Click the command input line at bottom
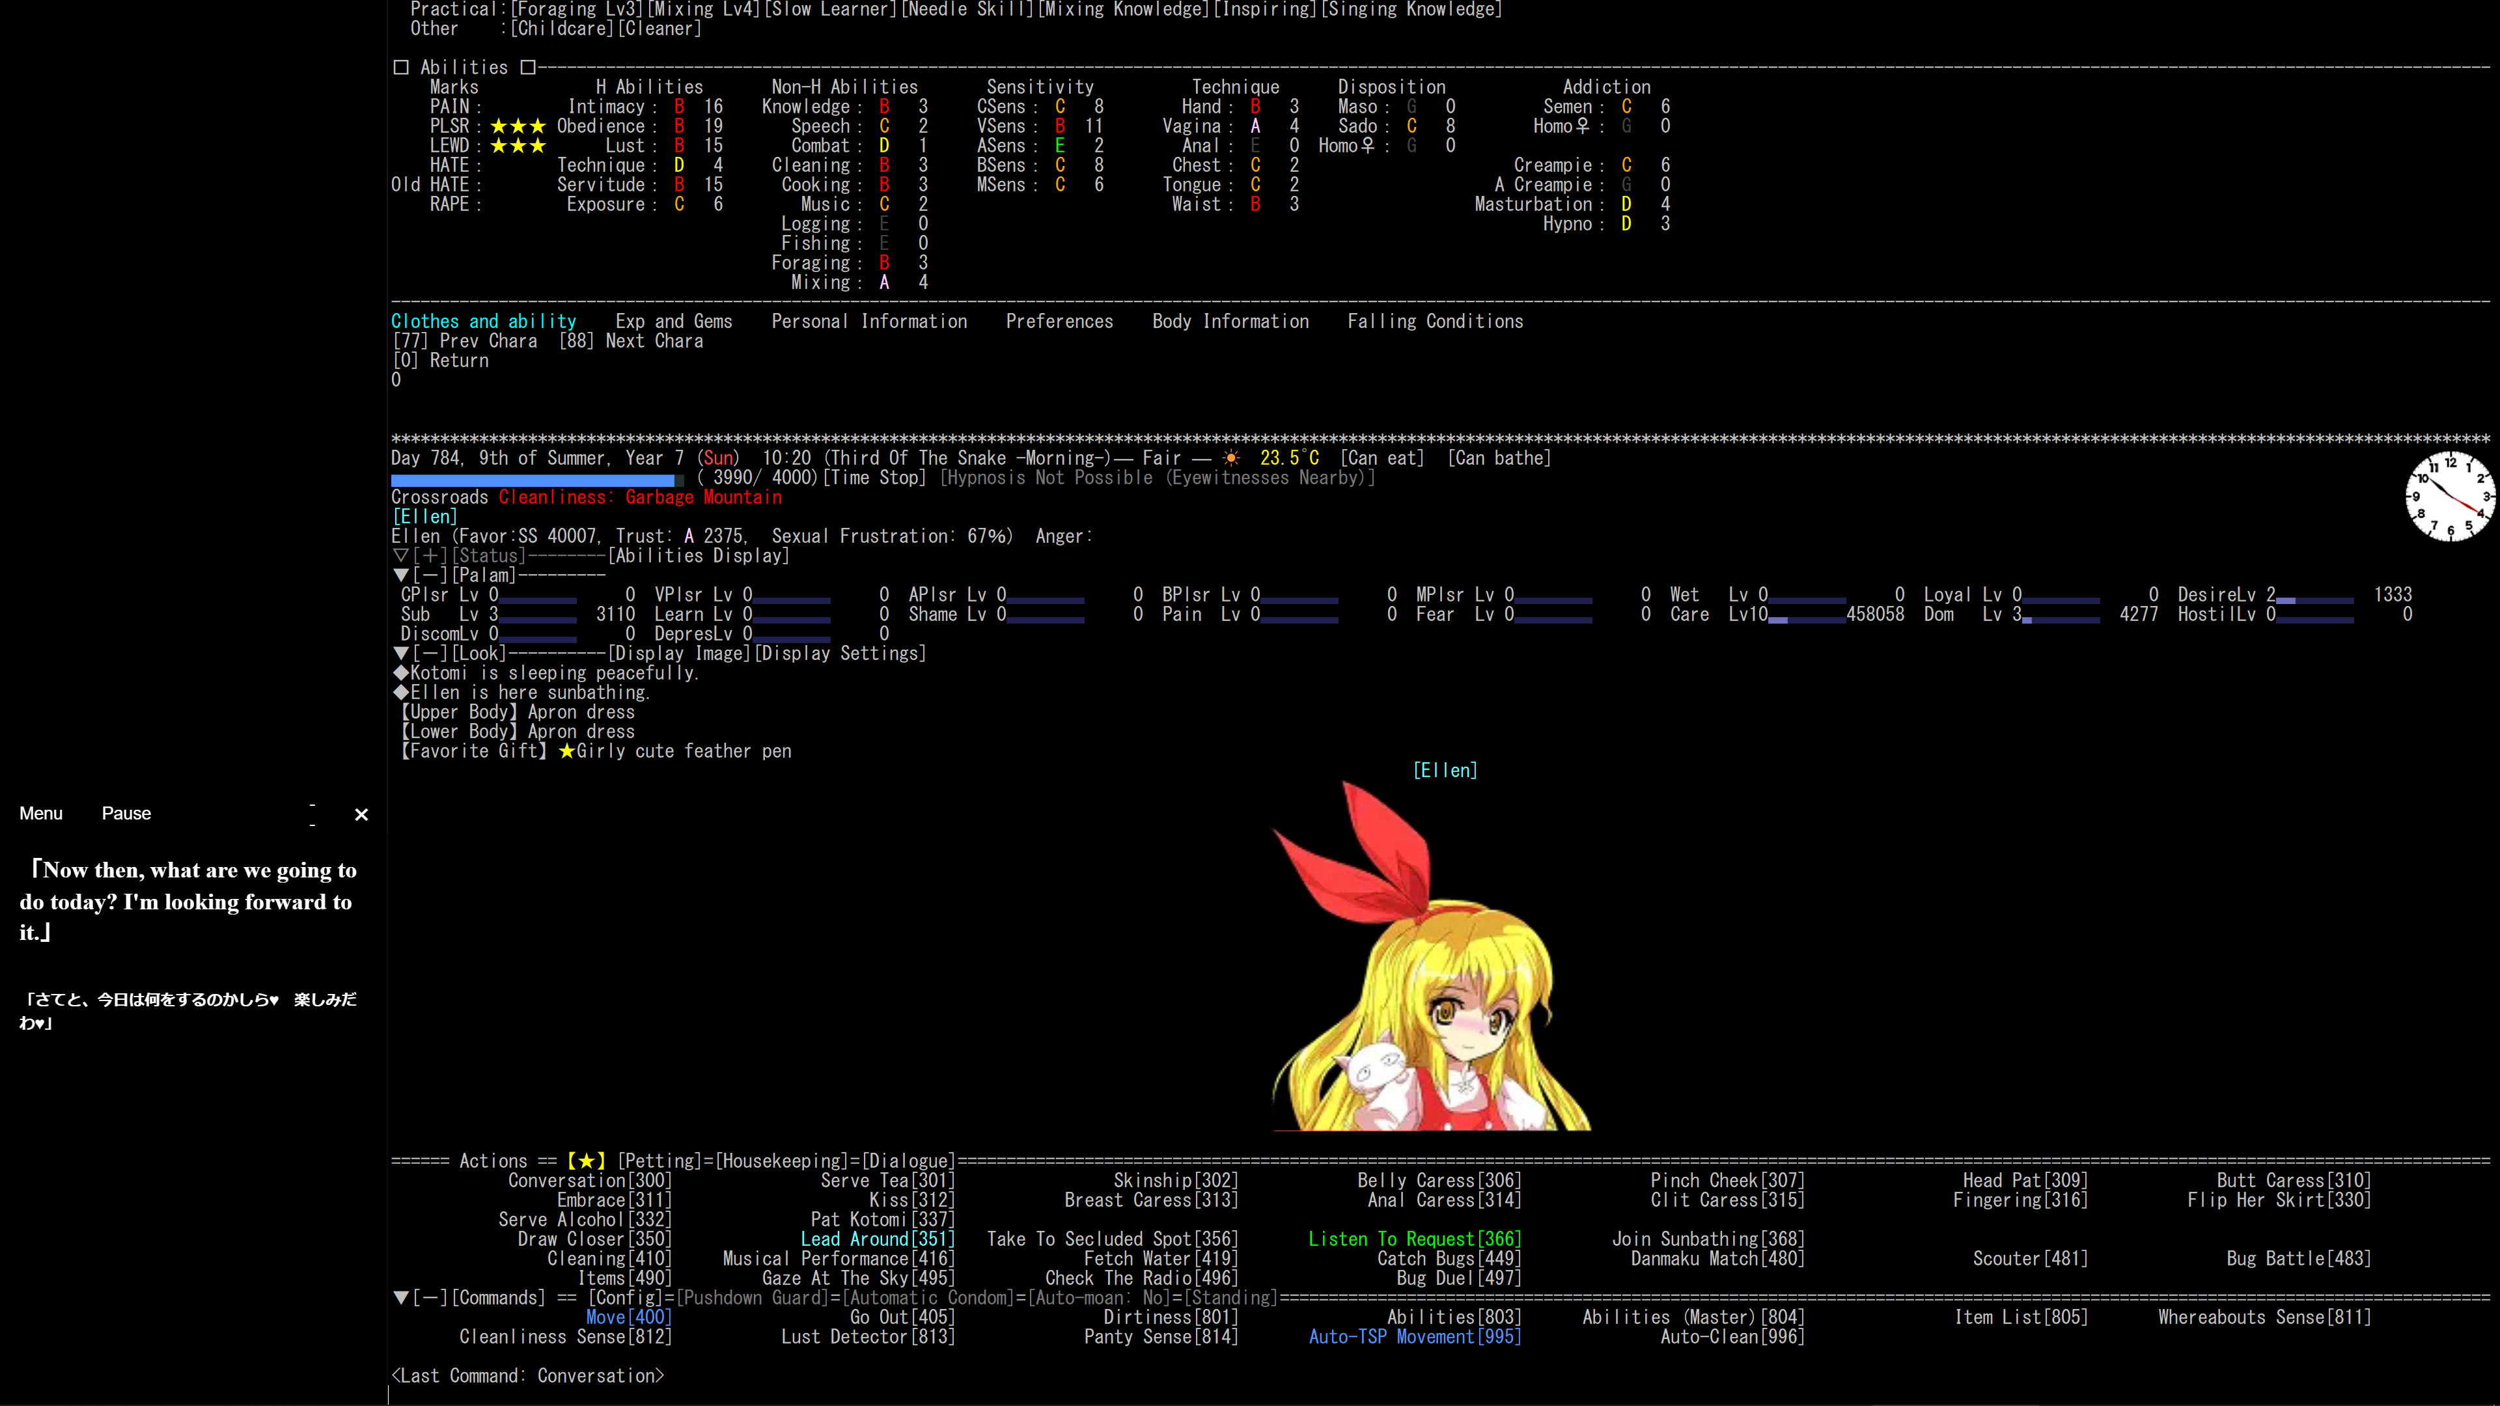This screenshot has width=2500, height=1406. coord(1443,1396)
